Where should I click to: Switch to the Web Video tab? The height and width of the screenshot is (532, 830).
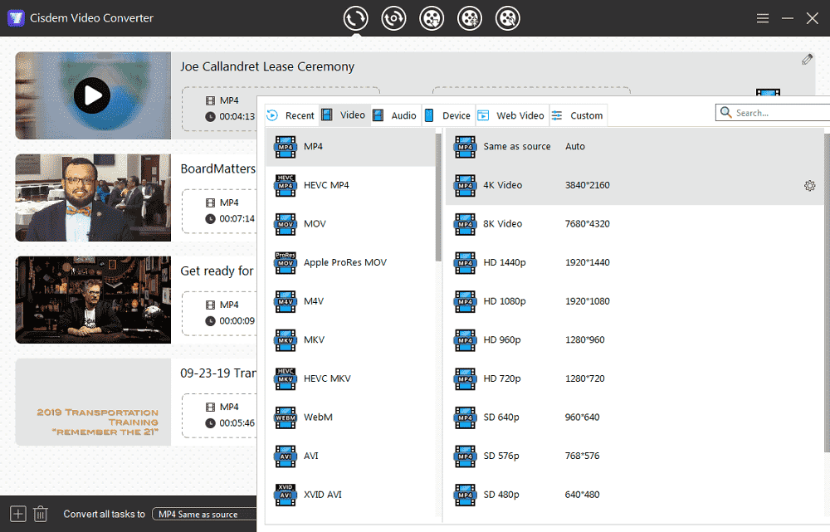coord(510,115)
